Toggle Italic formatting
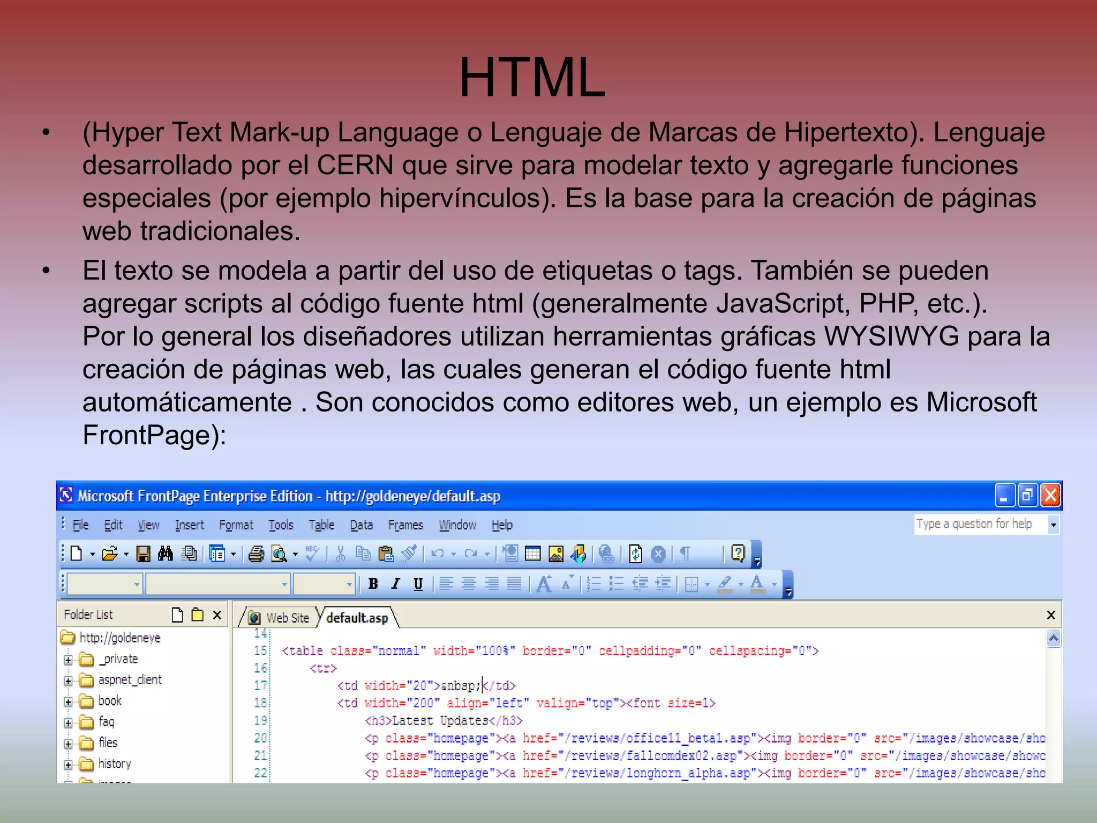1097x823 pixels. (x=396, y=584)
